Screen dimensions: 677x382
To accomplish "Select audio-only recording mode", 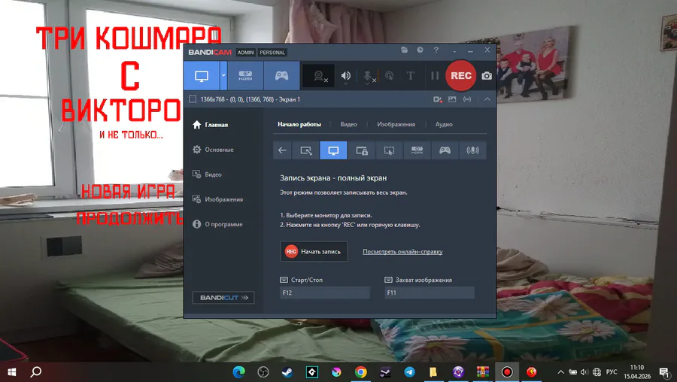I will 473,150.
